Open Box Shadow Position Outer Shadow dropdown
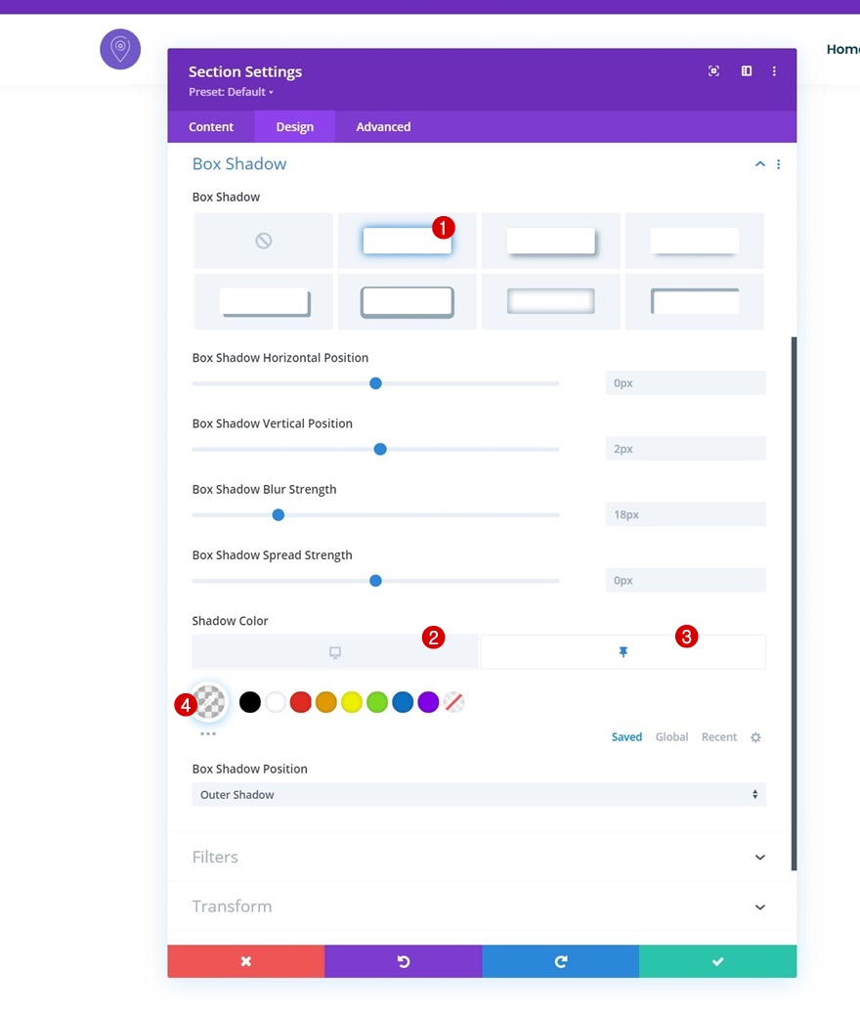Screen dimensions: 860x1016 coord(479,794)
